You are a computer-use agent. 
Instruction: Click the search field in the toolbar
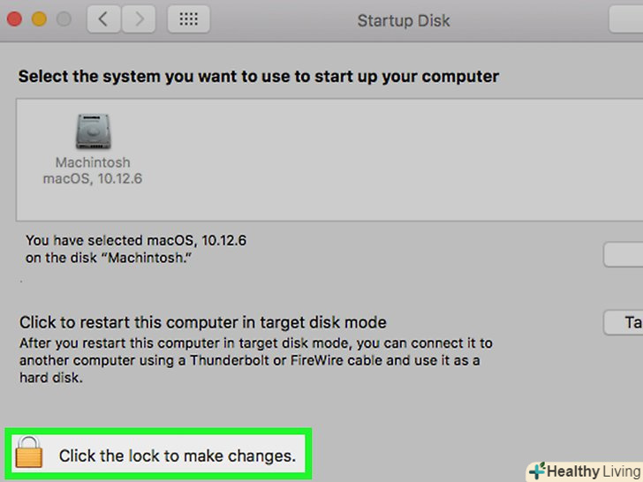625,19
